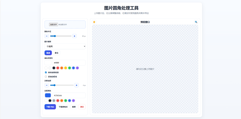The width and height of the screenshot is (241, 119).
Task: Decrease border width with the minus button
Action: click(47, 85)
